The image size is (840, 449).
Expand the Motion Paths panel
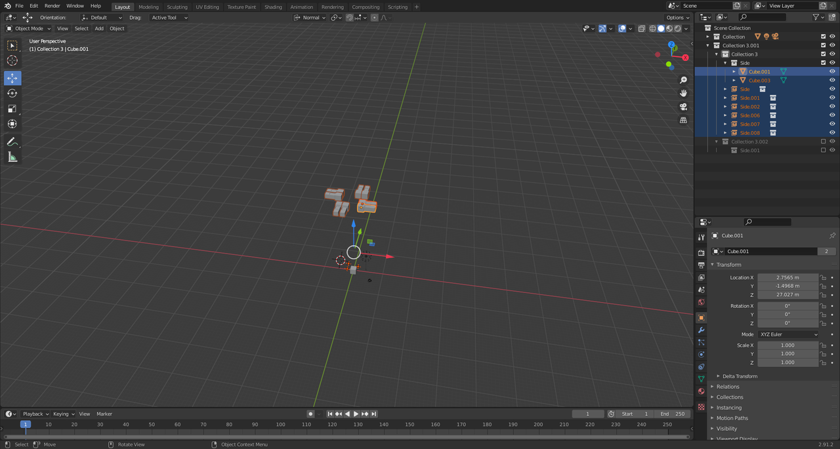click(732, 418)
